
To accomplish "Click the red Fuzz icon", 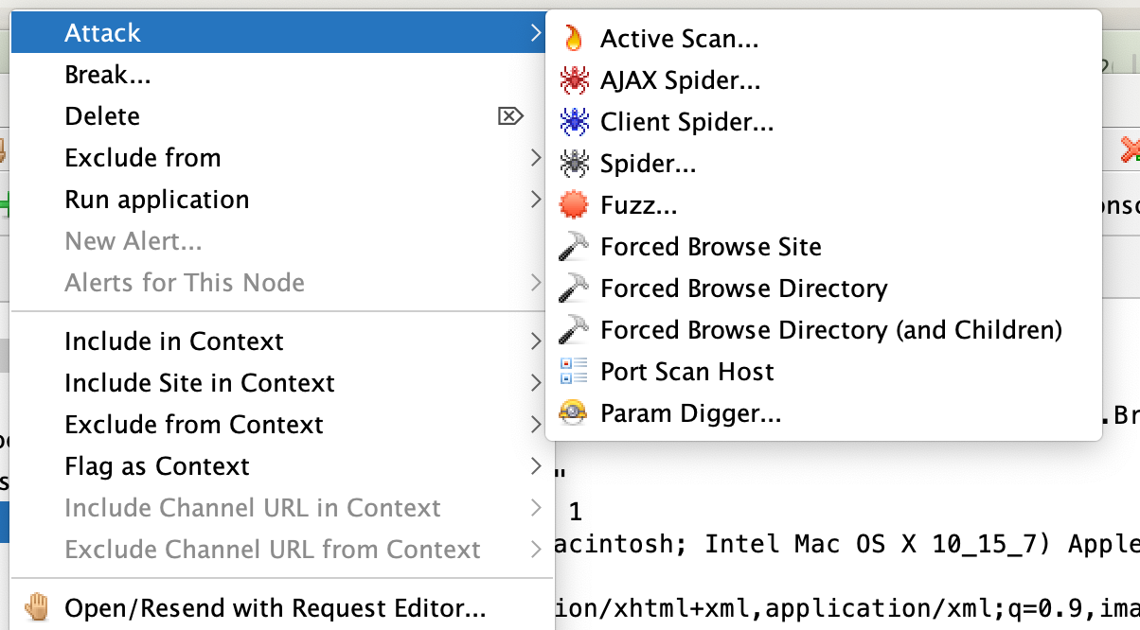I will [x=574, y=205].
